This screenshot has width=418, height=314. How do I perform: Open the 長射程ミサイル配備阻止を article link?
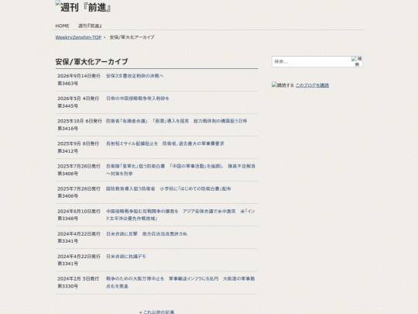(165, 143)
